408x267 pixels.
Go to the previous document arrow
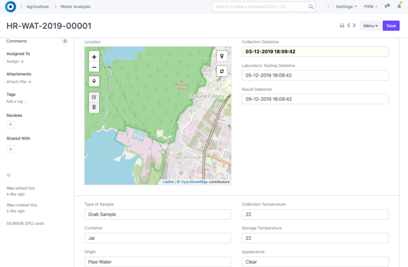348,25
